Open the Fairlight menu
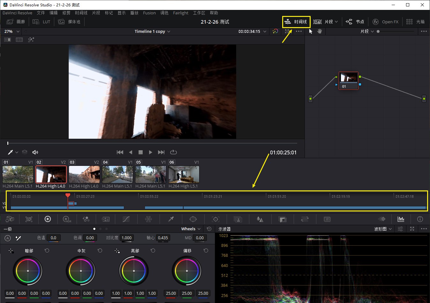 [x=180, y=13]
